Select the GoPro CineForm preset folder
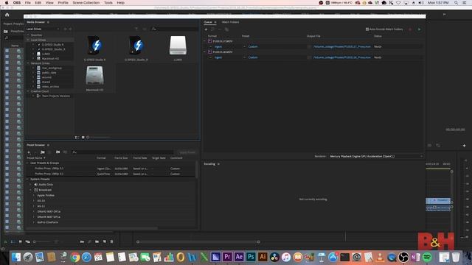This screenshot has width=472, height=265. pos(47,222)
